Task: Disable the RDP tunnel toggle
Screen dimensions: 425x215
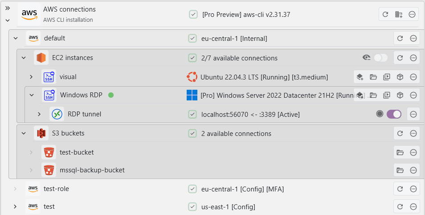Action: point(394,114)
